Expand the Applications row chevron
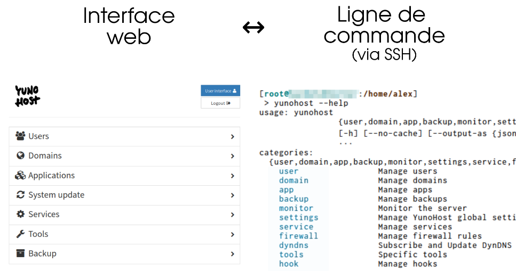516x272 pixels. tap(232, 176)
